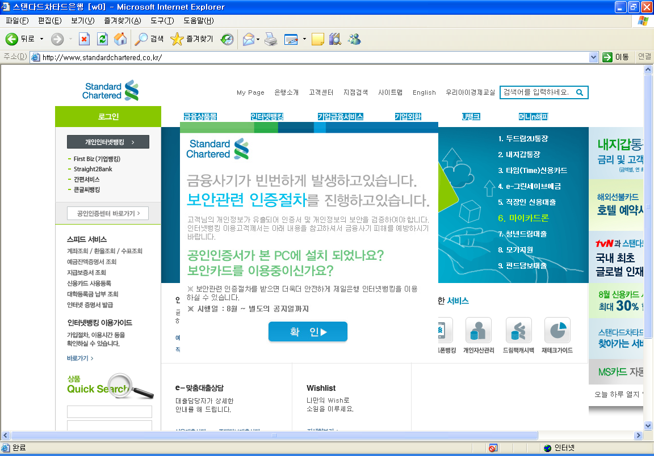Select the U뱅크 navigation tab
654x456 pixels.
471,117
